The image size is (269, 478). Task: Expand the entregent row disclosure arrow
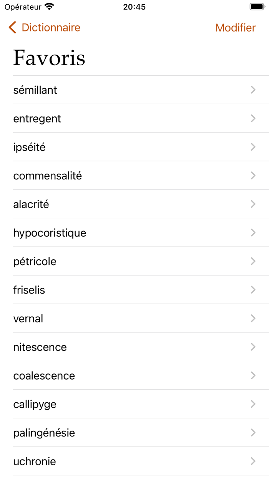tap(253, 118)
